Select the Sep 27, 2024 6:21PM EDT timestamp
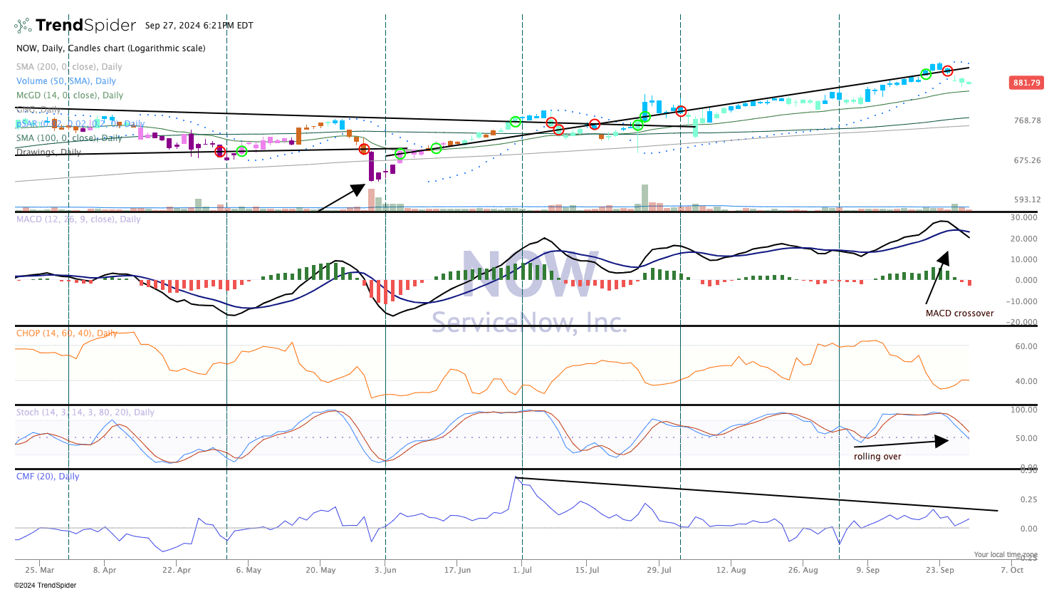 [x=199, y=26]
